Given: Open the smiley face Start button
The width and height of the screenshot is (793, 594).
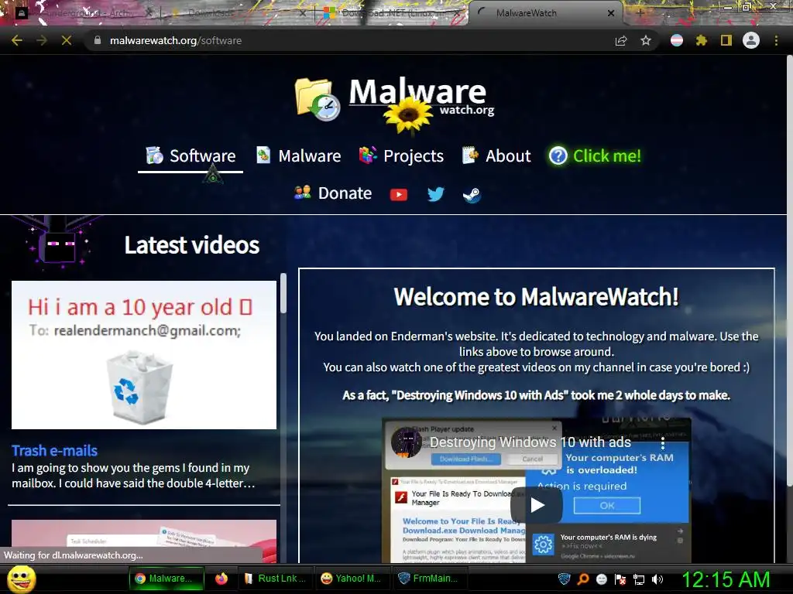Looking at the screenshot, I should [21, 579].
